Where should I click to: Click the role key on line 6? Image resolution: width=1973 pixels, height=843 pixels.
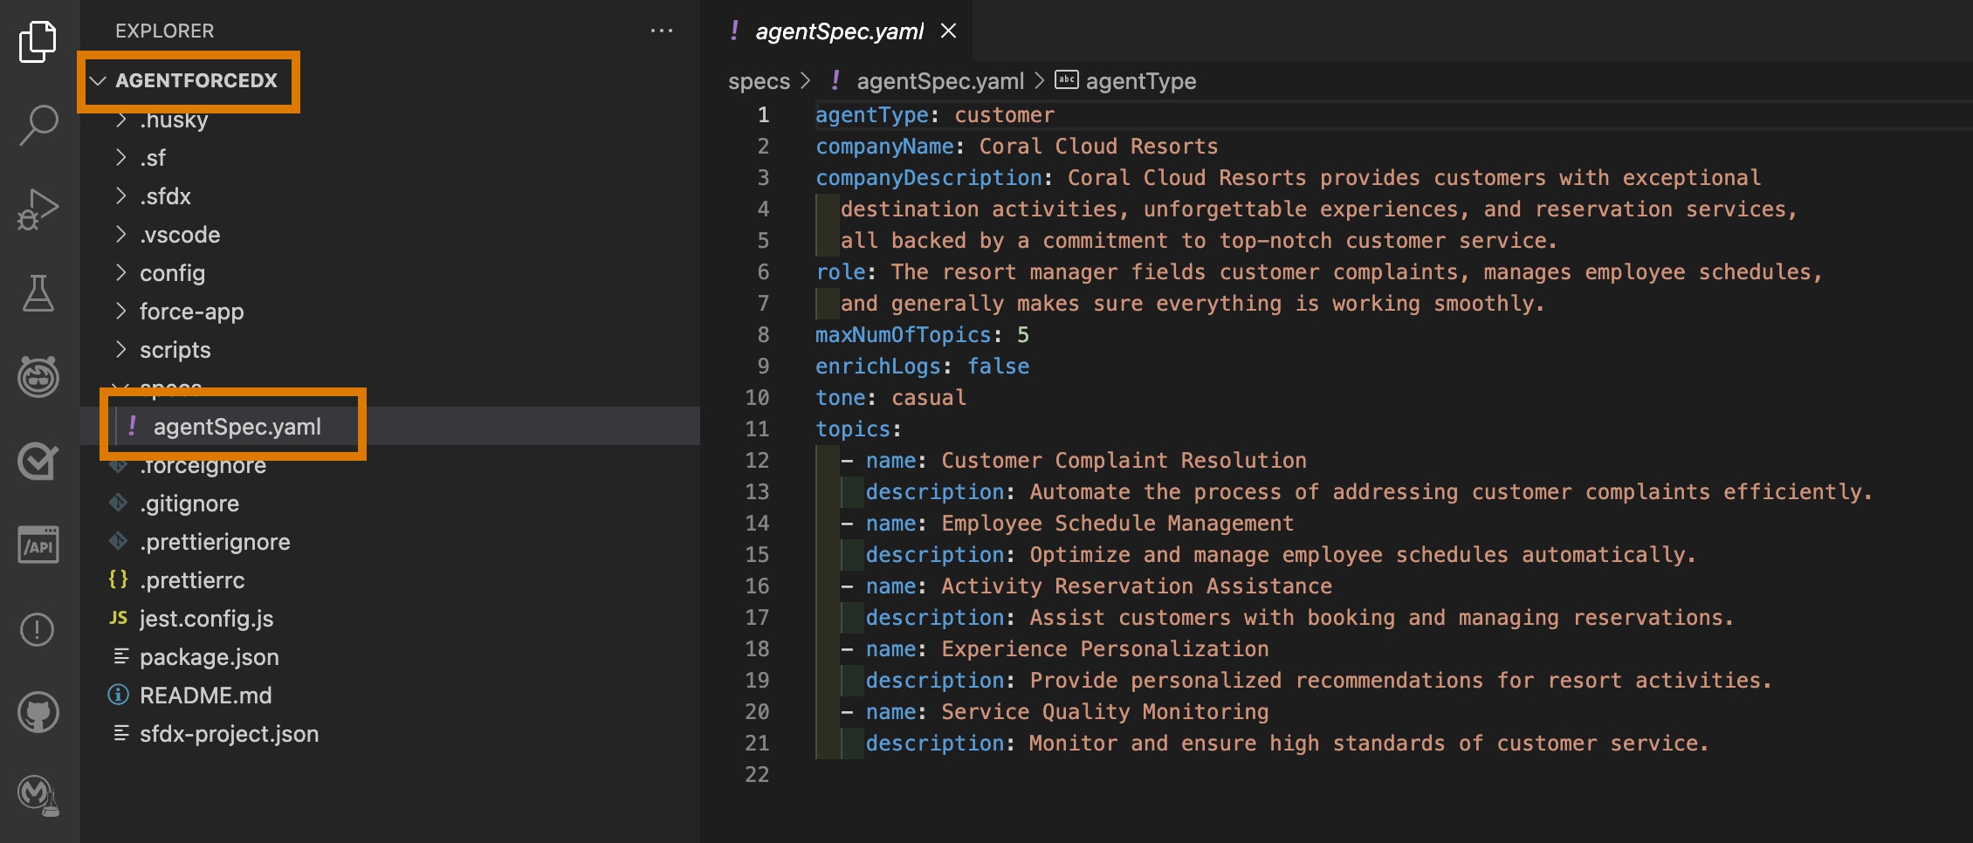click(x=840, y=272)
